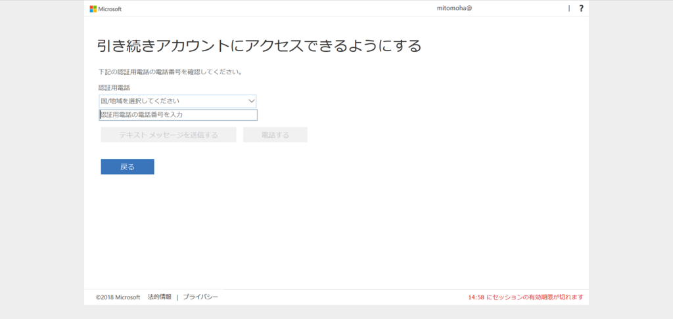Open the プライバシー footer link
Viewport: 673px width, 319px height.
201,297
